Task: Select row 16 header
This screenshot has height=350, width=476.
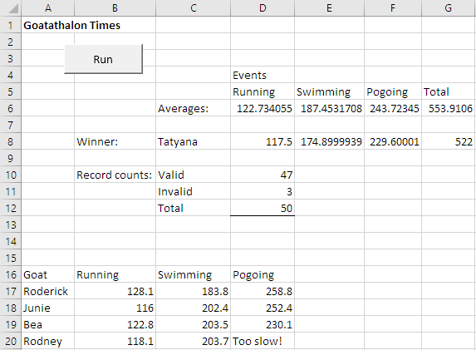Action: pos(11,274)
